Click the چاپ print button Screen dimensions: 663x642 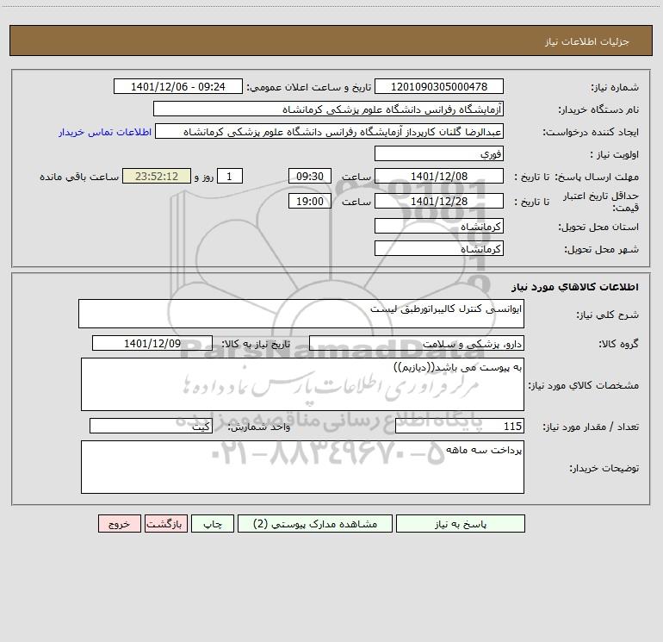pos(213,523)
